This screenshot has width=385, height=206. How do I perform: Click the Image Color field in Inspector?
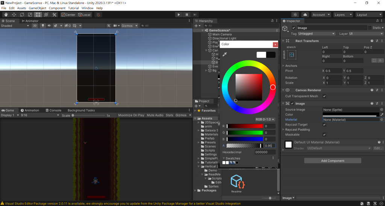click(x=351, y=115)
